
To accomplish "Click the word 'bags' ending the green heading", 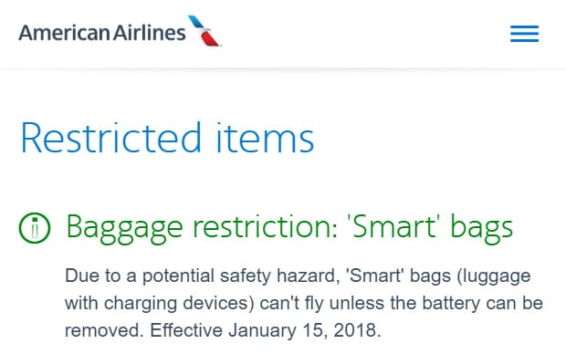I will tap(482, 229).
